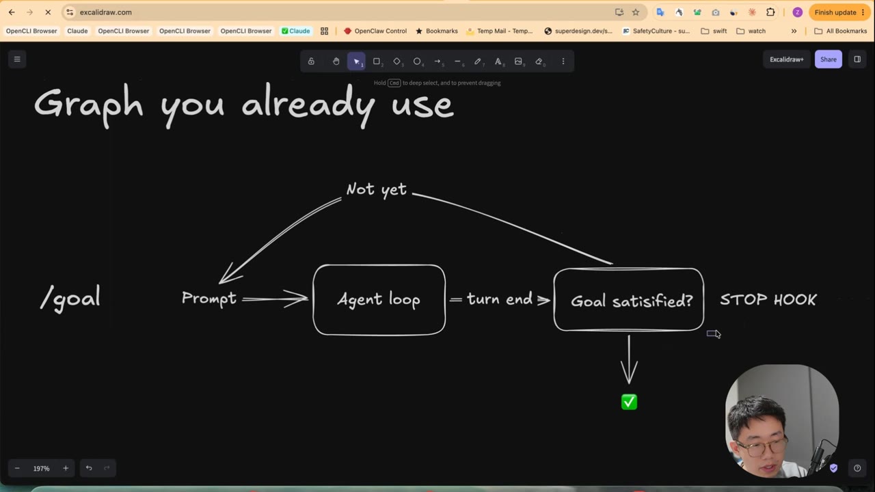Image resolution: width=875 pixels, height=492 pixels.
Task: Reset zoom by clicking 197%
Action: (42, 468)
